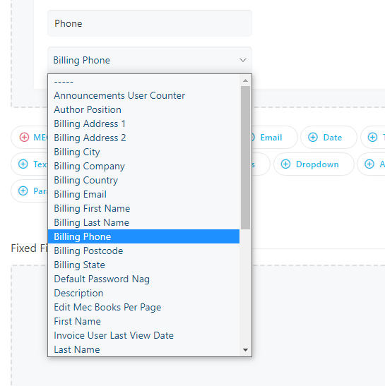The height and width of the screenshot is (386, 385).
Task: Click the plus icon on Date button
Action: [x=313, y=137]
